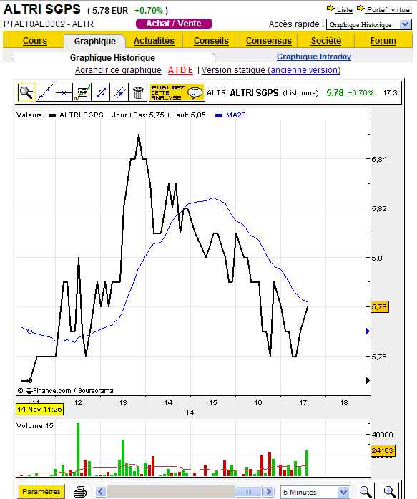This screenshot has height=499, width=417.
Task: Click the ALTRI SGPS legend entry
Action: coord(82,115)
